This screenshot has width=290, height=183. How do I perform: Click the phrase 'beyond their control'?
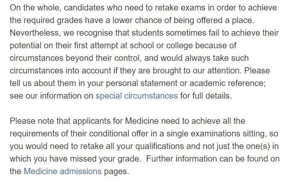point(103,58)
